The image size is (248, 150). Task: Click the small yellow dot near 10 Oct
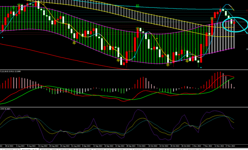[157, 38]
